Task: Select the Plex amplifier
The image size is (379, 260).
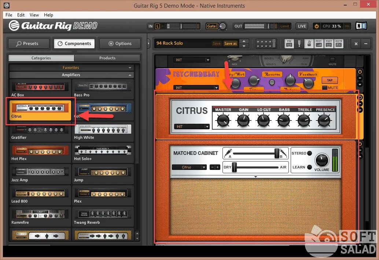Action: [x=103, y=195]
